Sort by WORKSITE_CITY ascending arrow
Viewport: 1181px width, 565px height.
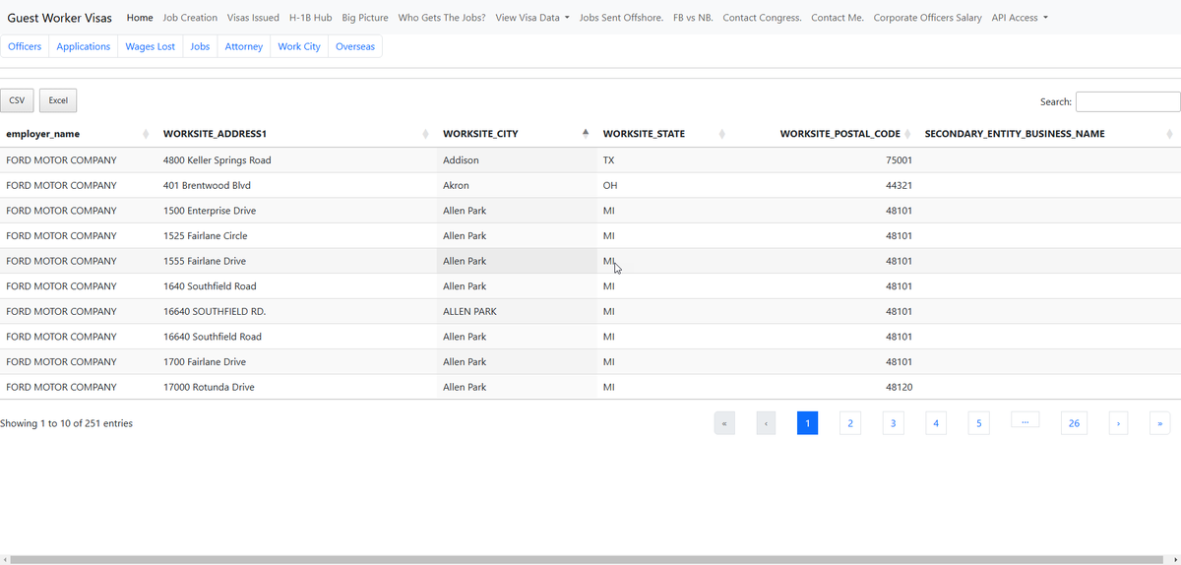pos(586,134)
